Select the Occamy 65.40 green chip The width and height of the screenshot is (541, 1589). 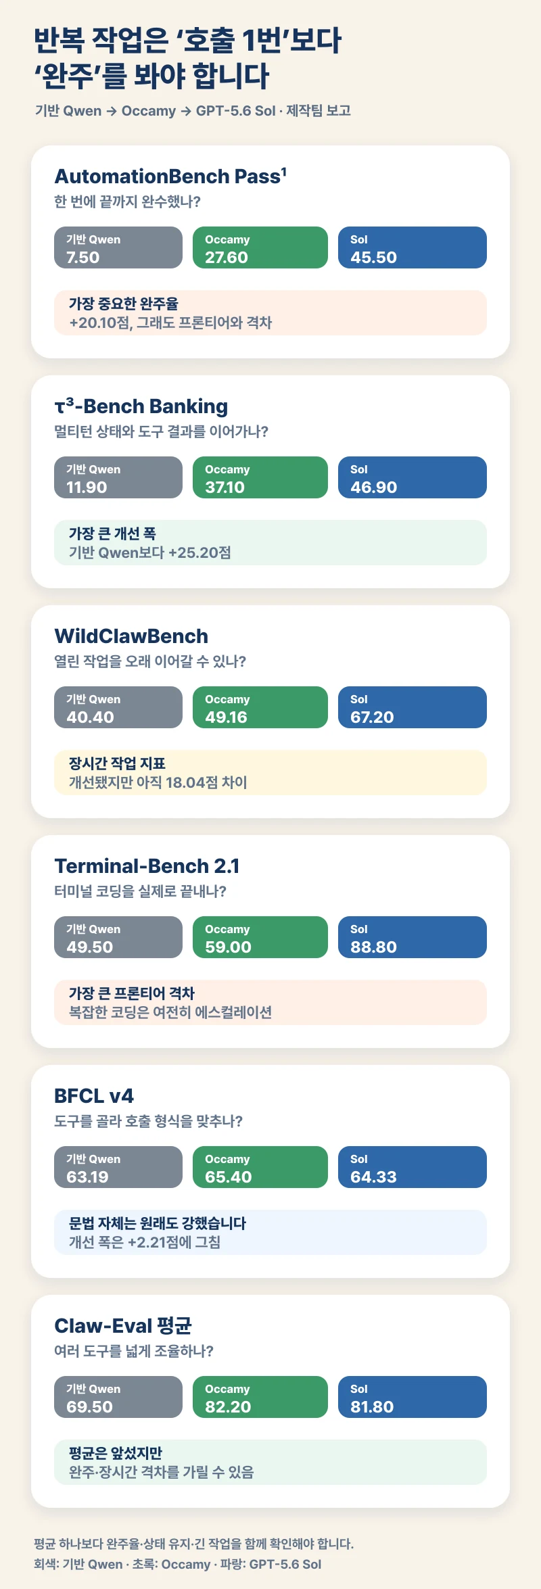pos(260,1167)
